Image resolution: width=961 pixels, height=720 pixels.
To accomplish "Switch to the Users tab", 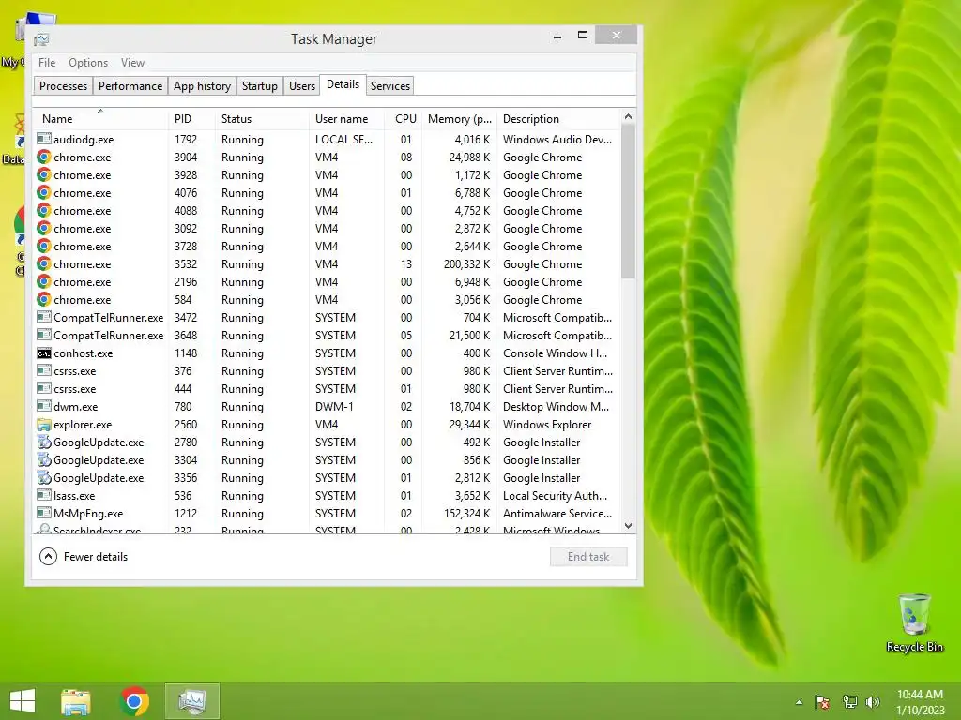I will click(x=302, y=85).
